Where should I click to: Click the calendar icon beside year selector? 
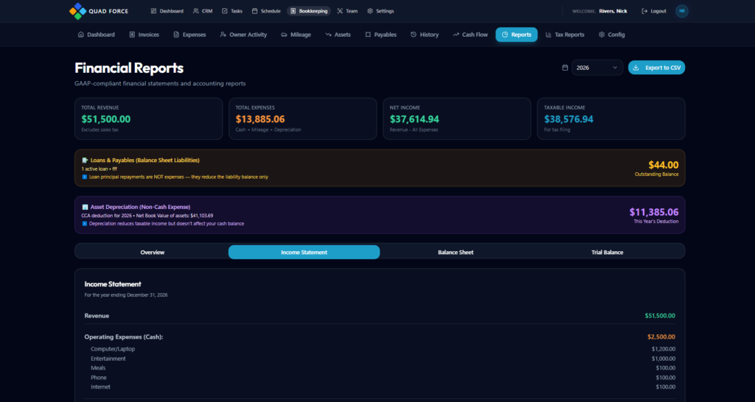(565, 68)
